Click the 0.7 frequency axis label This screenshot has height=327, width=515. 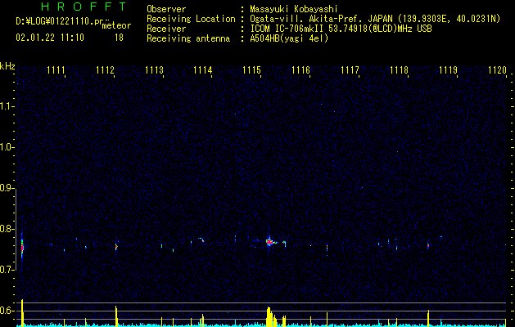6,270
